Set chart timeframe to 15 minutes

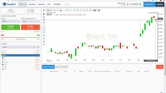pyautogui.click(x=74, y=10)
